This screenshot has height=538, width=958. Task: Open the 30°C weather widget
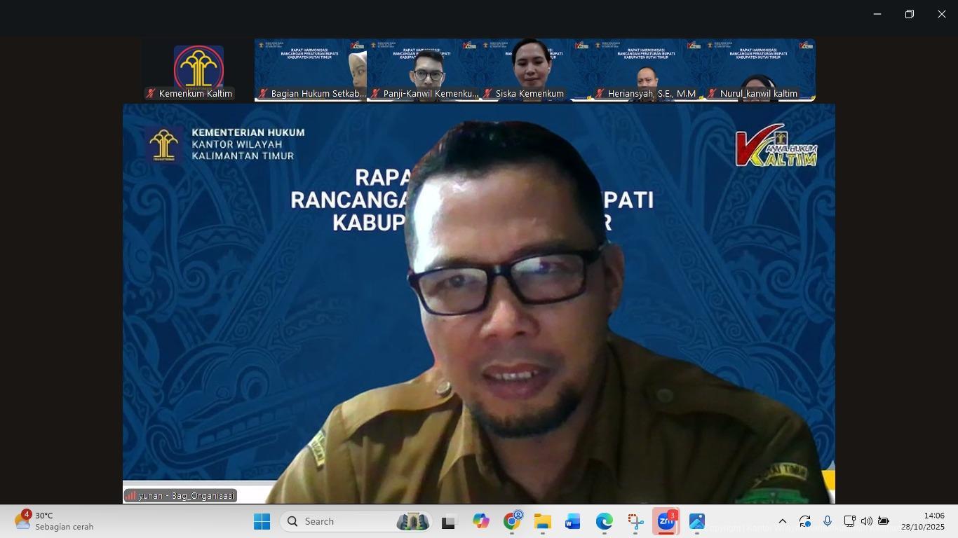(x=54, y=521)
